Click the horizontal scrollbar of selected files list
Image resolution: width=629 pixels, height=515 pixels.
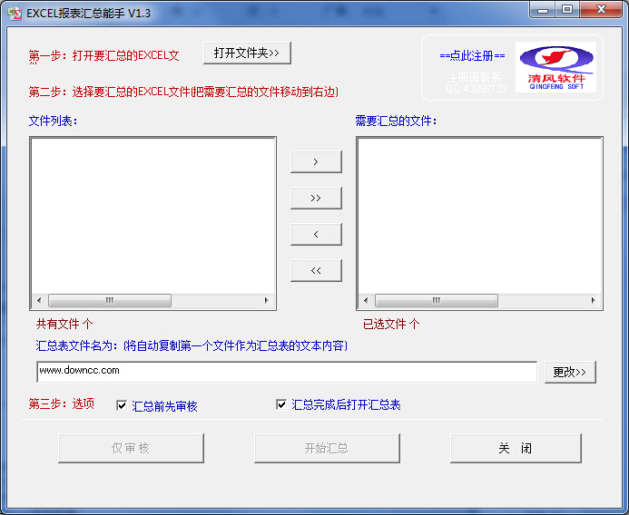[x=479, y=301]
